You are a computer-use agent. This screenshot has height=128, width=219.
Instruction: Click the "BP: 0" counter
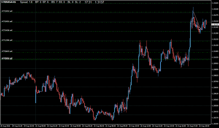tap(38, 2)
